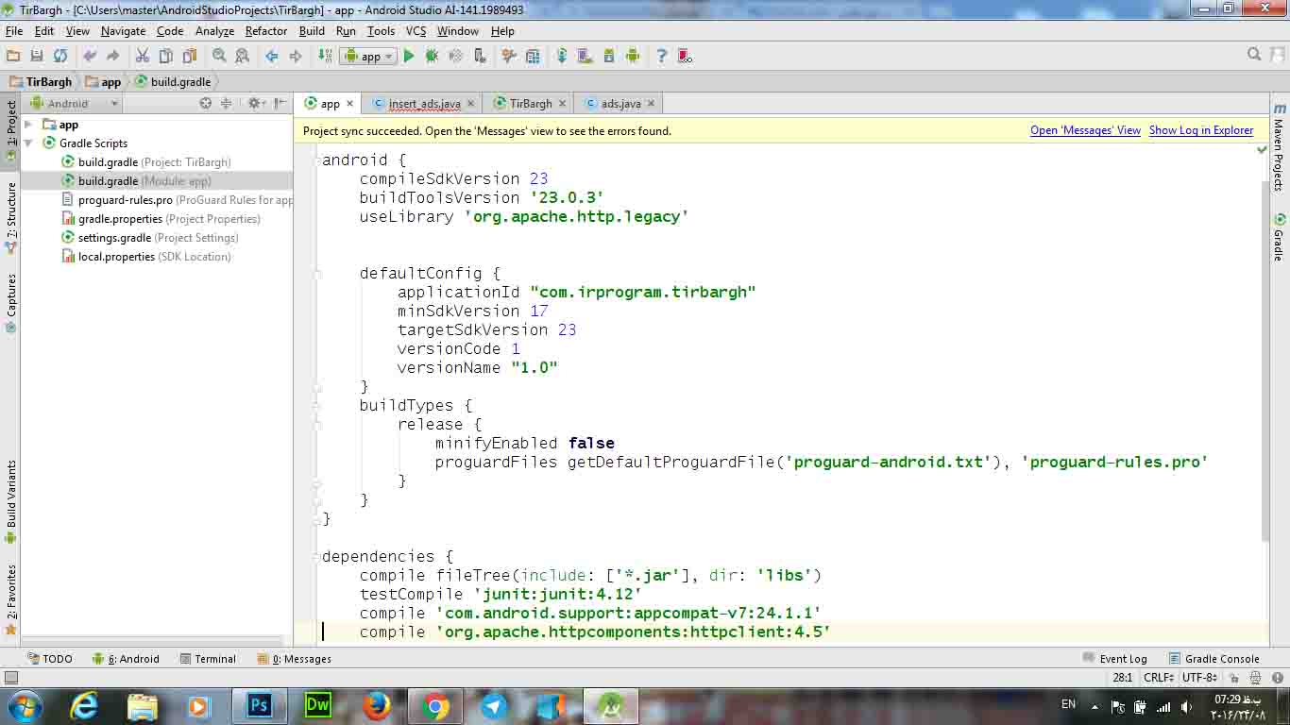Start debugging with the bug icon
This screenshot has width=1290, height=725.
(x=432, y=56)
